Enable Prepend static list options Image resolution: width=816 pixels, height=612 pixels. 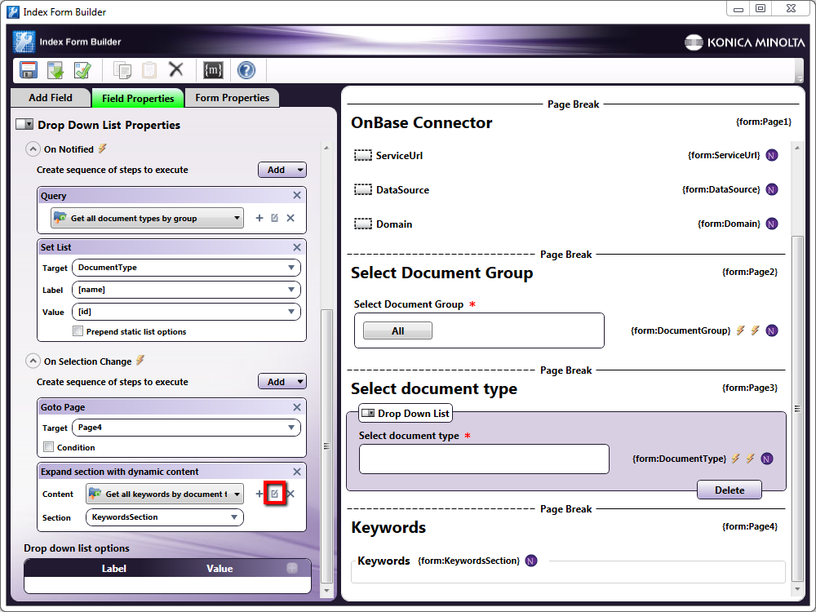(78, 331)
